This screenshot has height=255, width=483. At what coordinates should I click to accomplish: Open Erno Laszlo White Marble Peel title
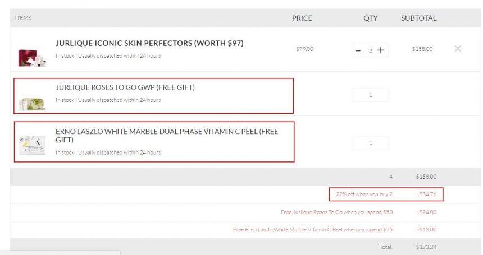(167, 136)
